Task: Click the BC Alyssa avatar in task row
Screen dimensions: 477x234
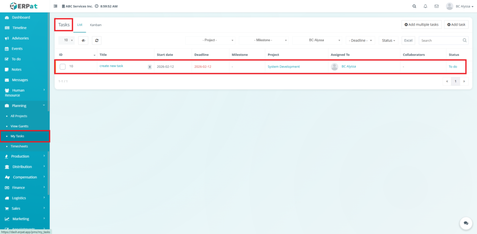Action: 334,67
